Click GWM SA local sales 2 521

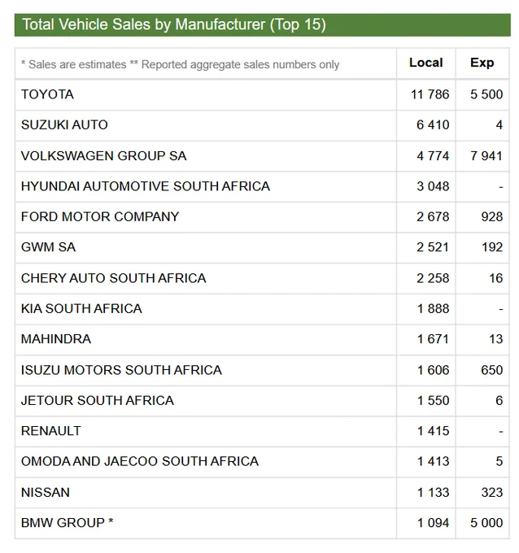point(433,247)
